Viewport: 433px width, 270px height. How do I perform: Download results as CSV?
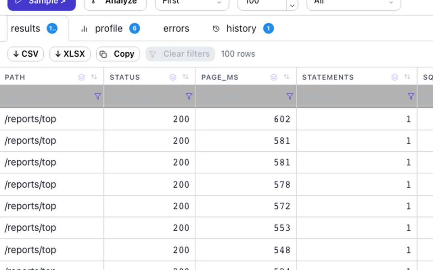[26, 54]
